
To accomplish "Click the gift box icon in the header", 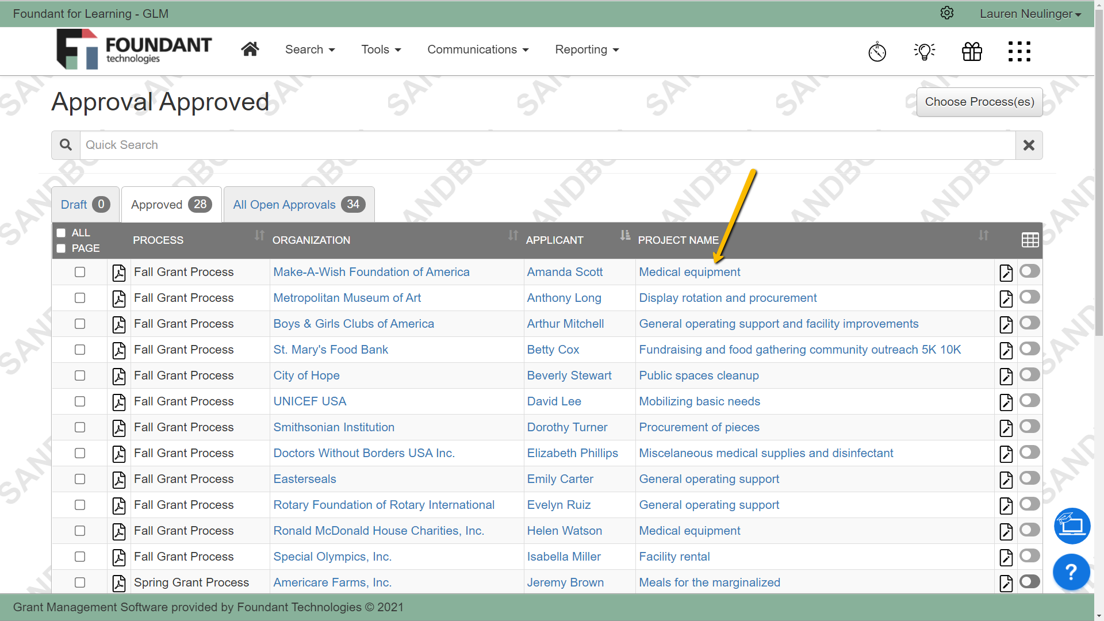I will 972,51.
